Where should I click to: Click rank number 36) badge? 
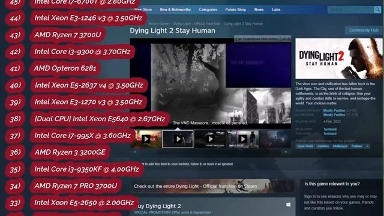click(15, 152)
